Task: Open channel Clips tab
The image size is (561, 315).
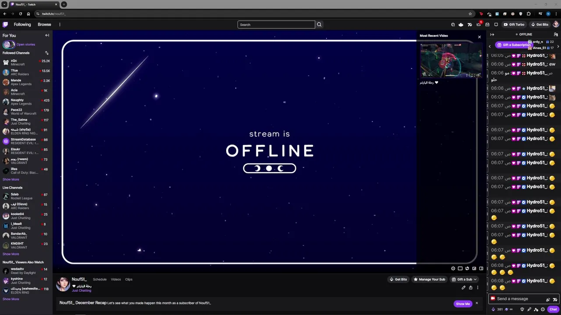Action: click(128, 280)
